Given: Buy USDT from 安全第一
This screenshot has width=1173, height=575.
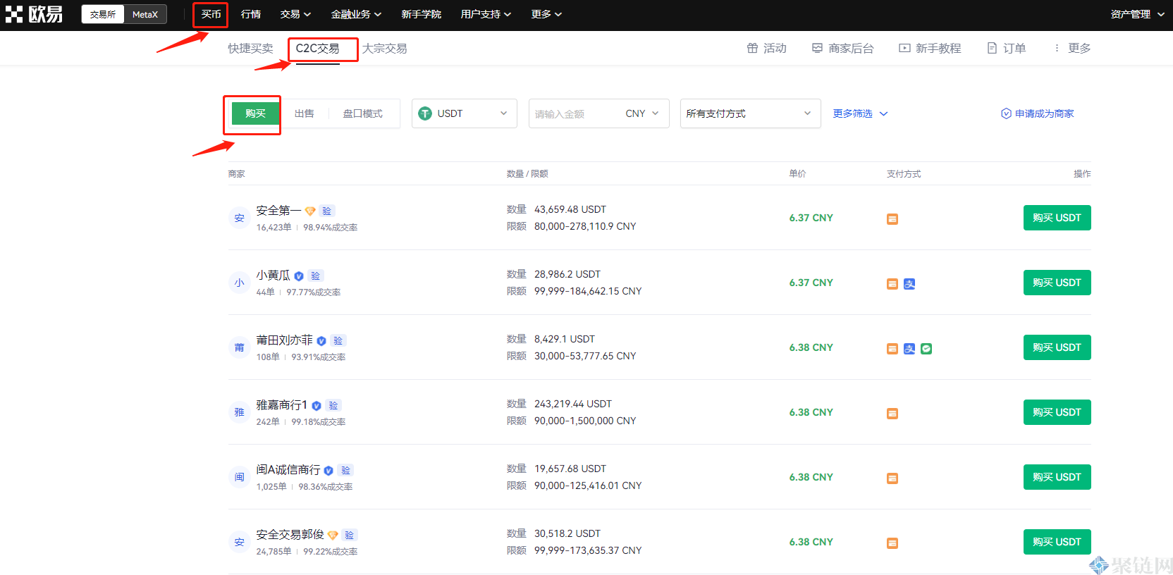Looking at the screenshot, I should coord(1057,218).
